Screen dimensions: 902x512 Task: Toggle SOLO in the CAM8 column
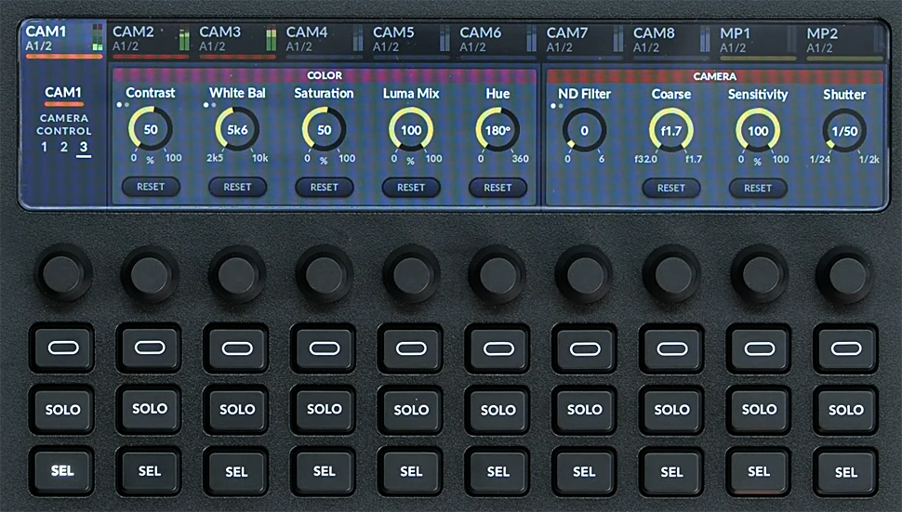pos(672,410)
